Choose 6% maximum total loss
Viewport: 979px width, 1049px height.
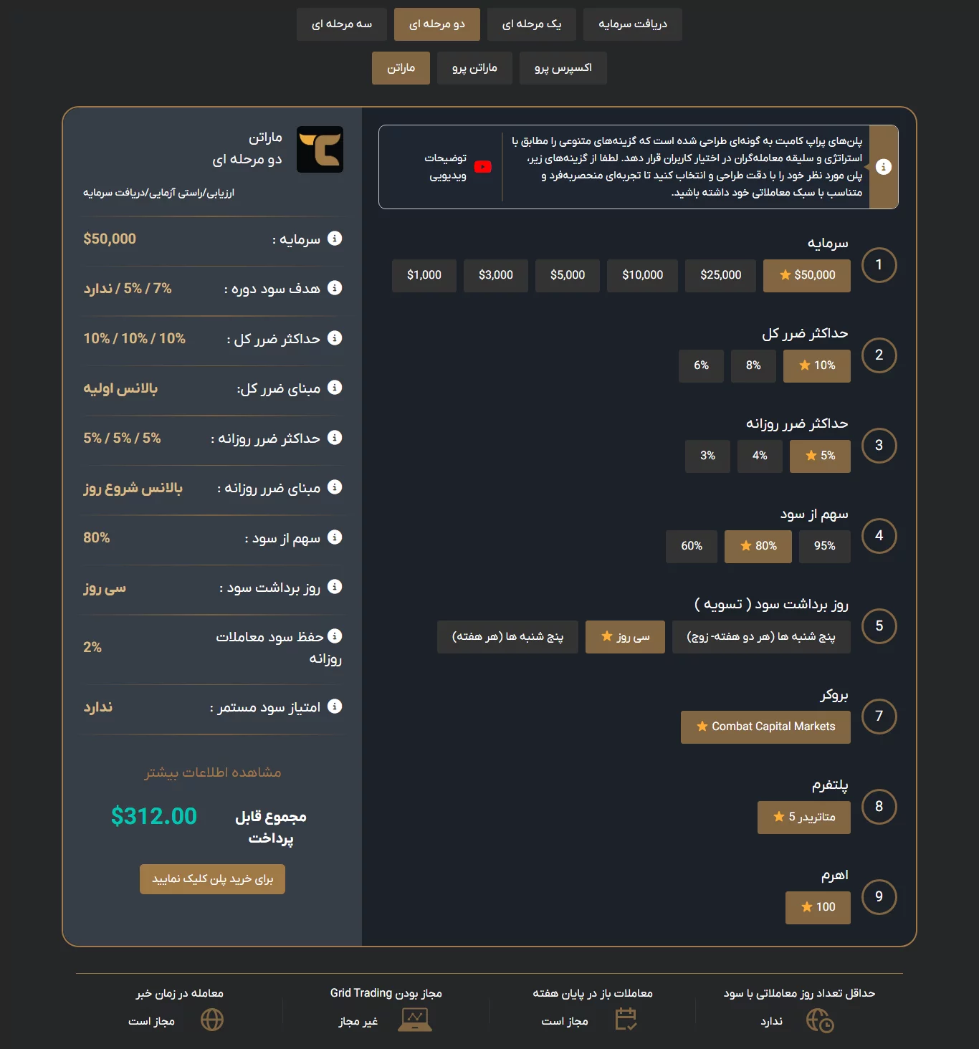(x=702, y=365)
